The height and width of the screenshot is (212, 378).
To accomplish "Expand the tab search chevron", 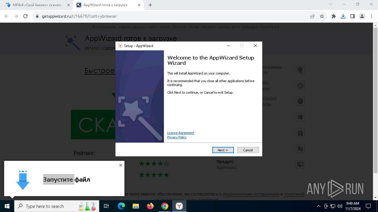I will click(330, 4).
